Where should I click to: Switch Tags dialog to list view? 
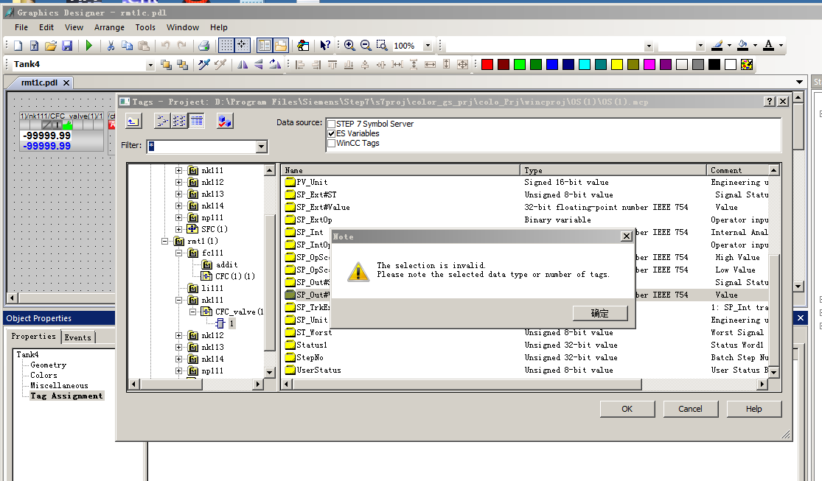click(178, 121)
